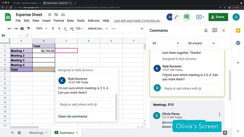This screenshot has height=137, width=244.
Task: Open Google Keep in side panel
Action: [x=238, y=30]
